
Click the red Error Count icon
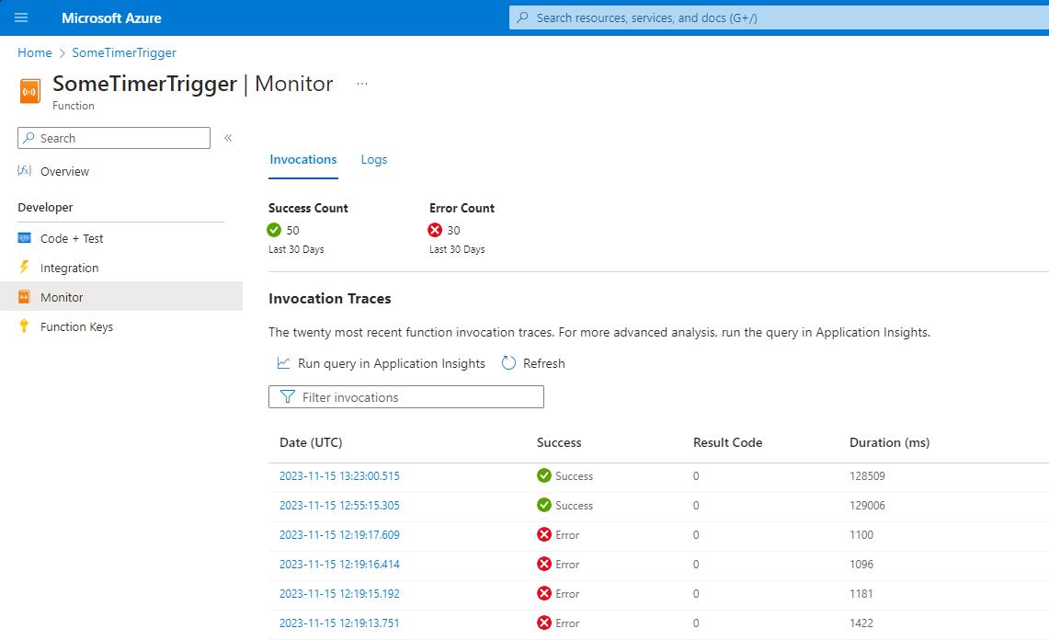click(435, 230)
